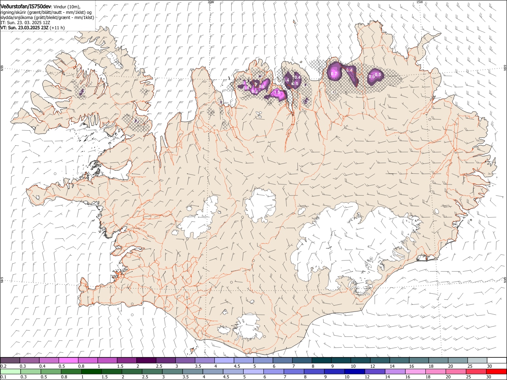Image resolution: width=507 pixels, height=380 pixels.
Task: Pick the white swatch above 30 in upper legend
Action: 497,360
